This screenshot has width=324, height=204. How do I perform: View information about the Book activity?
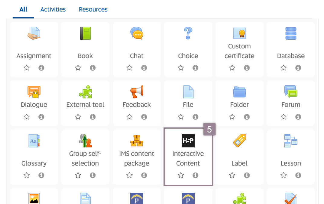[x=93, y=68]
